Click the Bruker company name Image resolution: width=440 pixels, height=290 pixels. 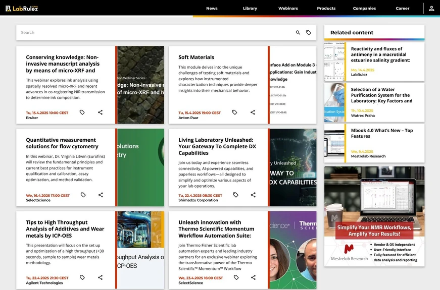[32, 118]
